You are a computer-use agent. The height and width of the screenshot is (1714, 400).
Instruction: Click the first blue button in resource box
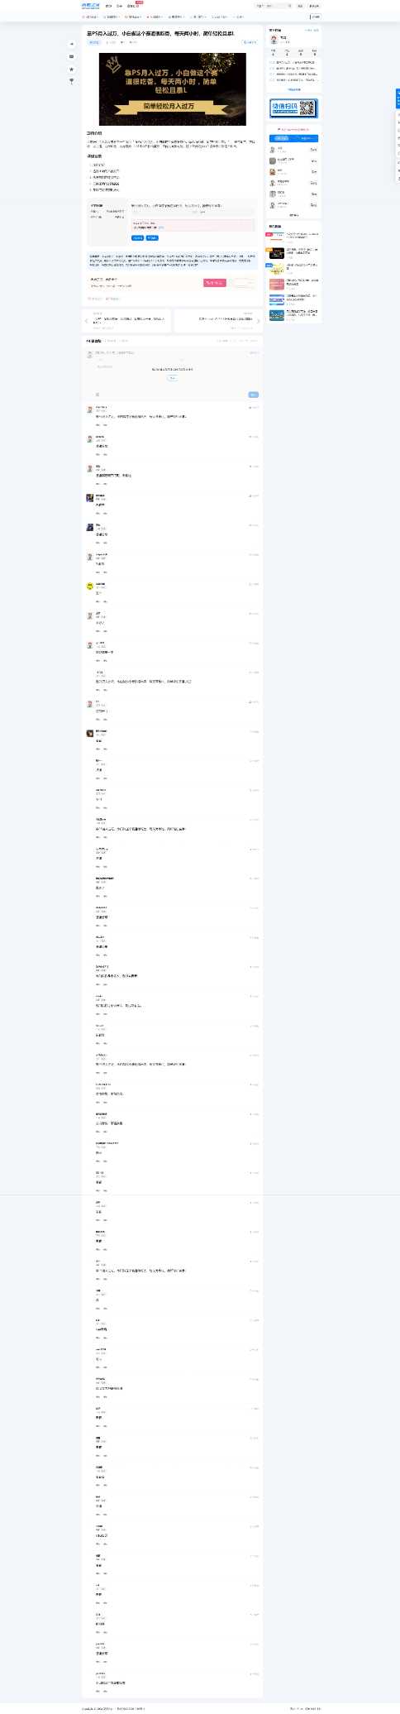tap(137, 238)
